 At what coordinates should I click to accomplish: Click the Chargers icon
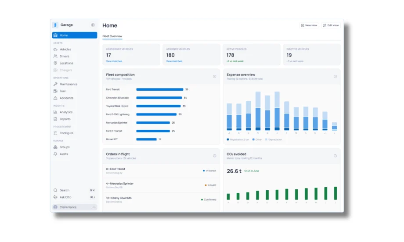55,70
